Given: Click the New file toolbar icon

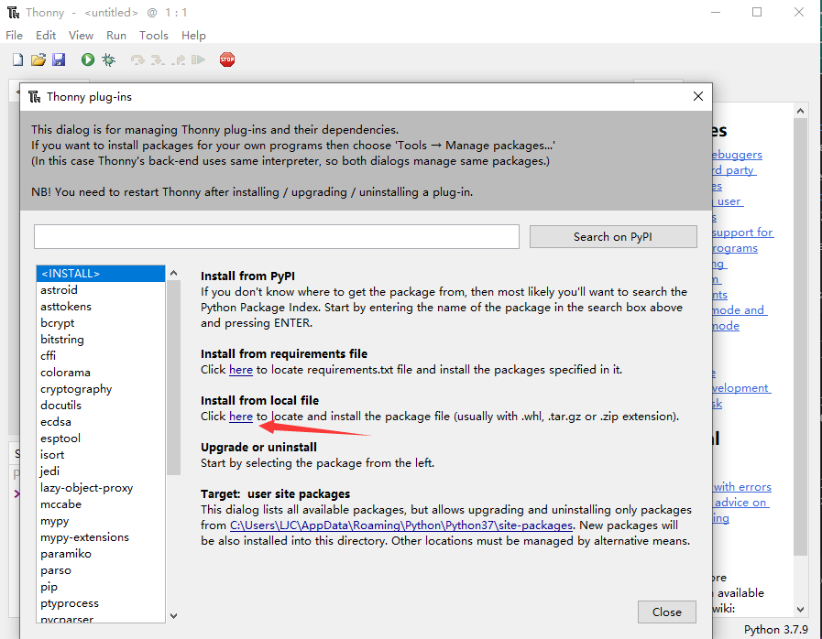Looking at the screenshot, I should click(17, 60).
